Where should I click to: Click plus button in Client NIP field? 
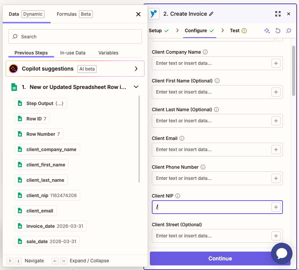click(276, 207)
